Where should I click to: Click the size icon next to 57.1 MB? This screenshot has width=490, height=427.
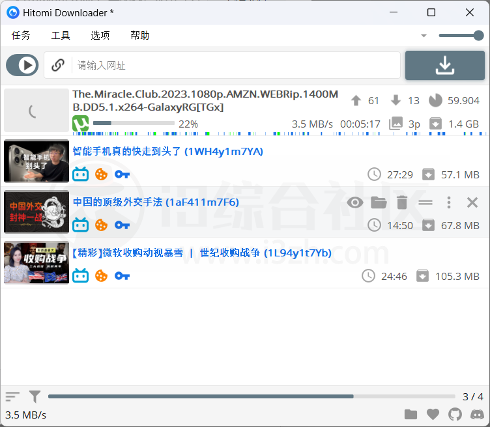click(428, 174)
